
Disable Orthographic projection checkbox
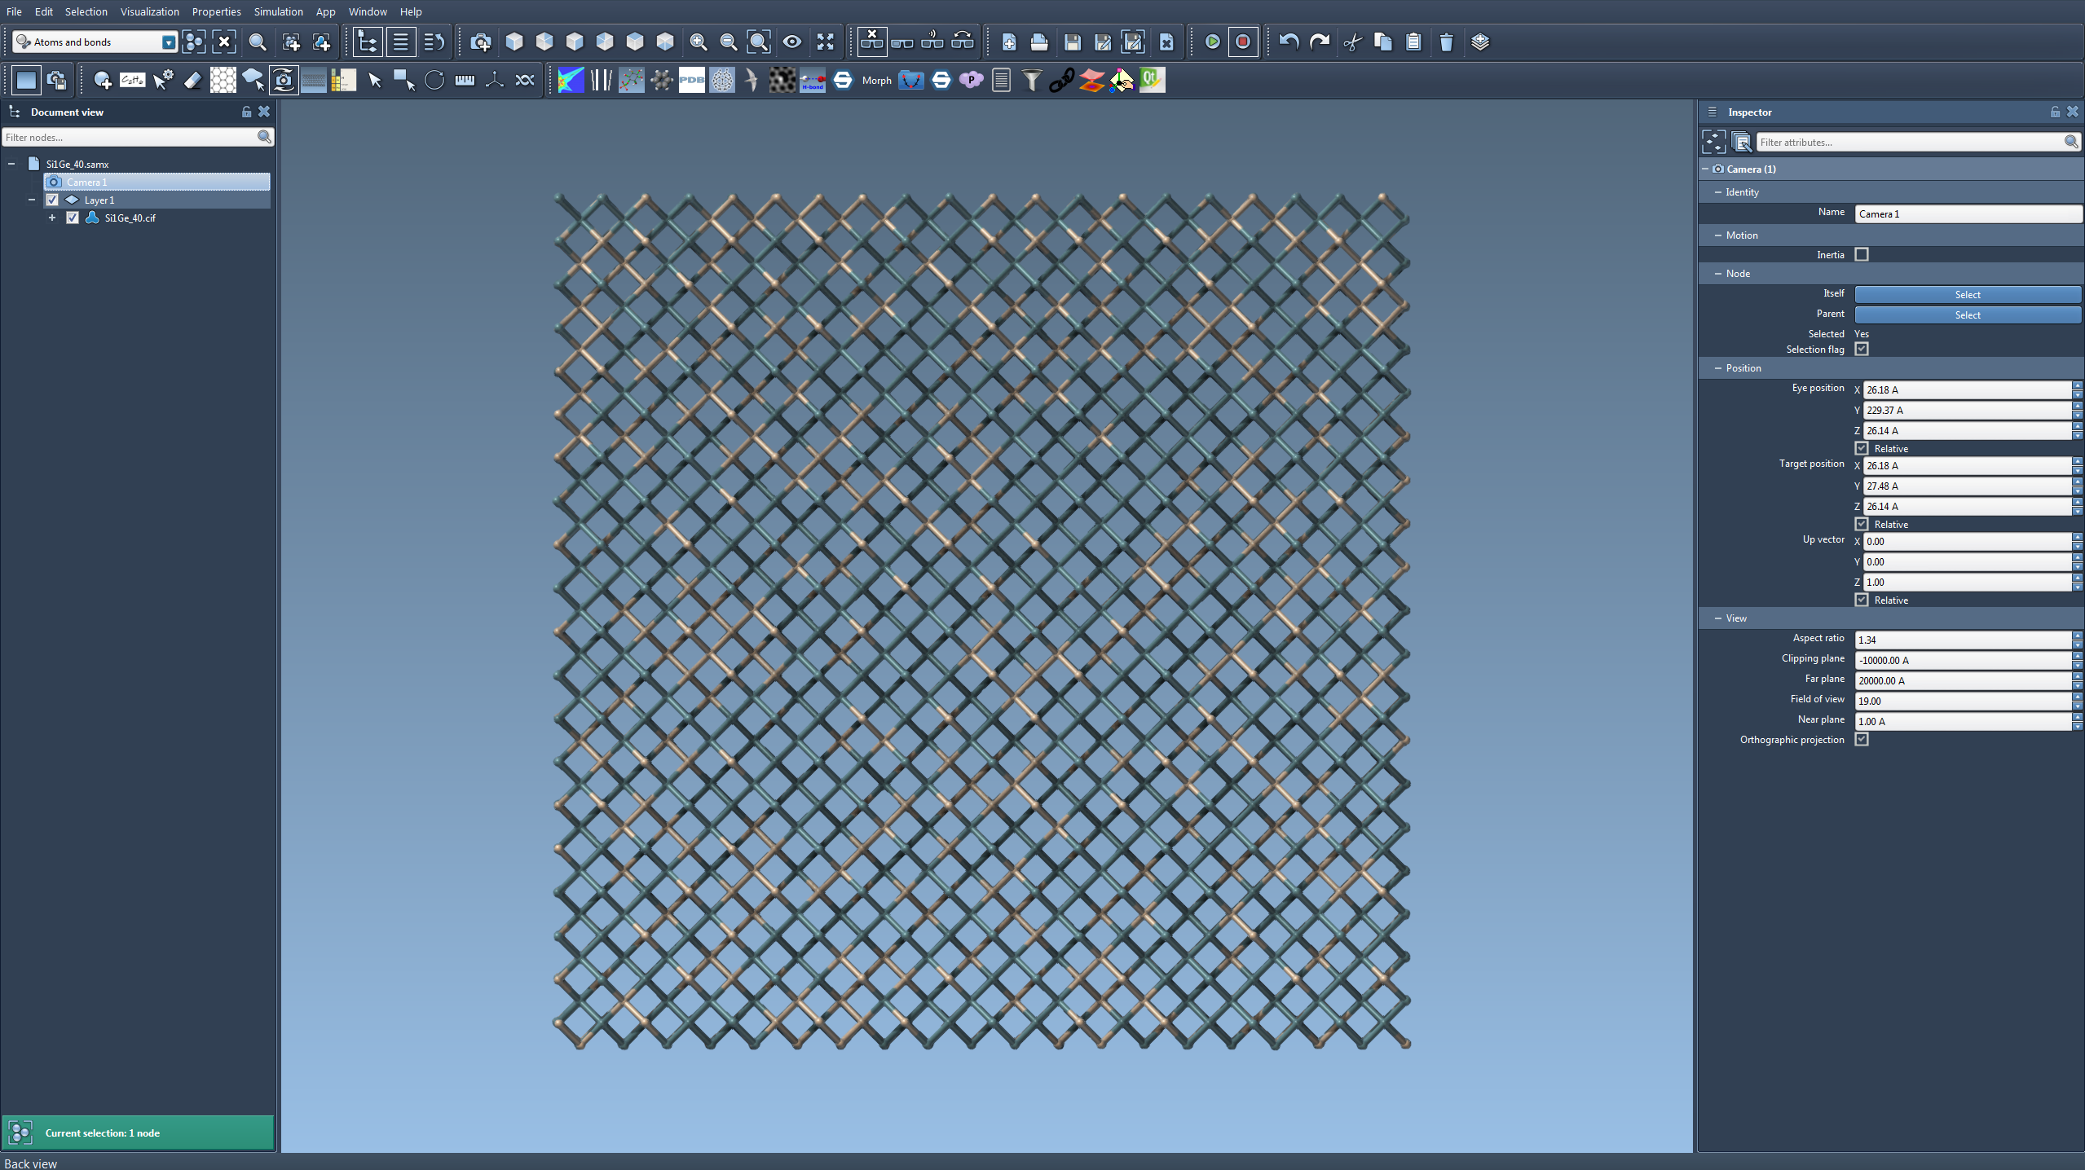tap(1862, 739)
